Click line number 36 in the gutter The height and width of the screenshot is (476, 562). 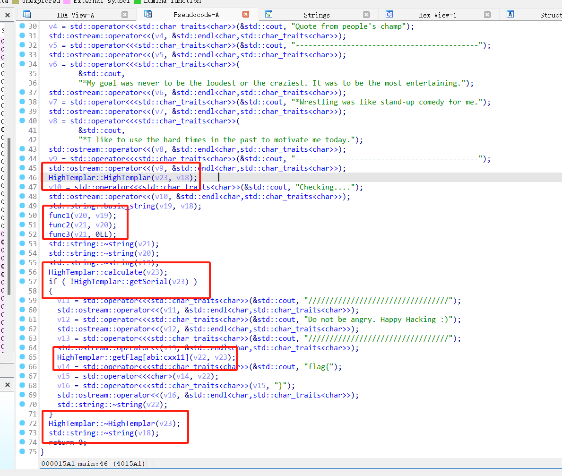(33, 83)
